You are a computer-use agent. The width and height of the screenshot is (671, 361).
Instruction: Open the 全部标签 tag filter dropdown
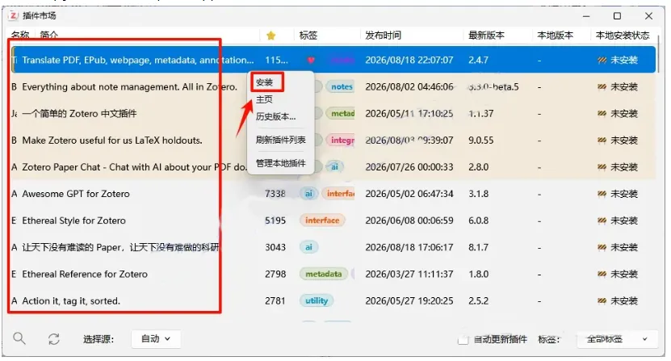coord(616,339)
